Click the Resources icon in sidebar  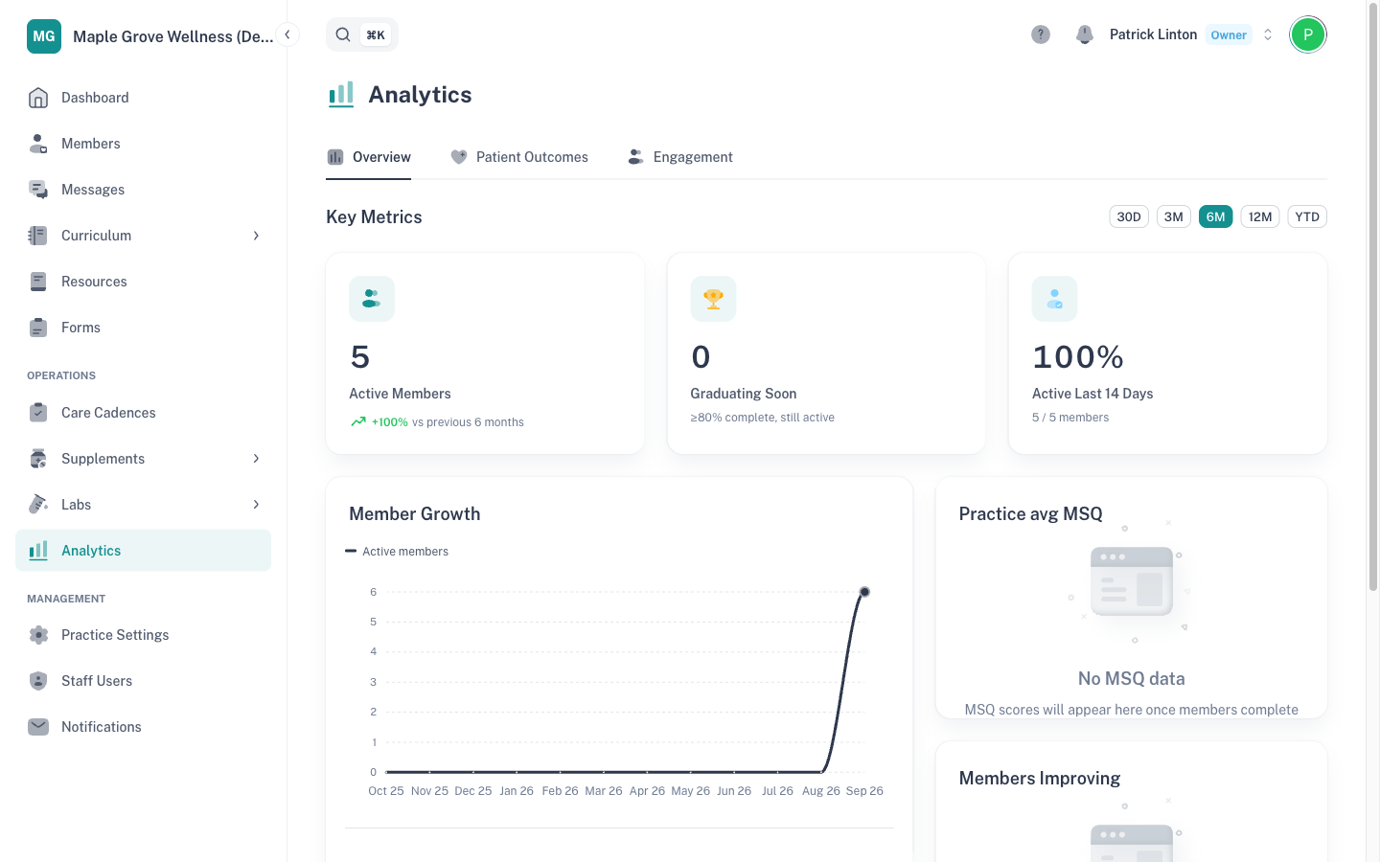(x=38, y=282)
